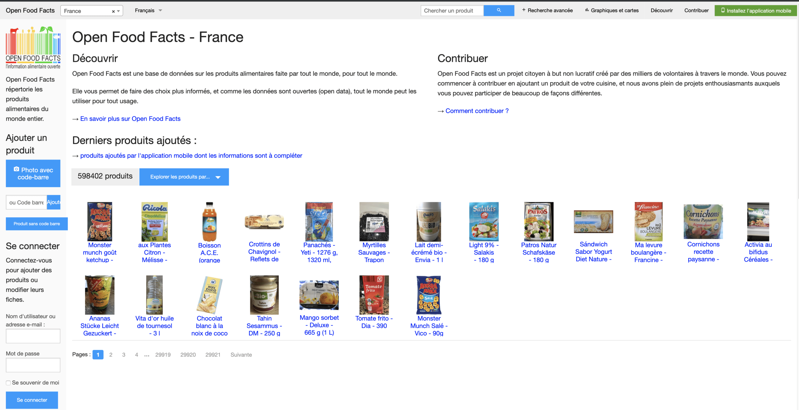Focus the 'ou Code barre' input field

pyautogui.click(x=26, y=202)
